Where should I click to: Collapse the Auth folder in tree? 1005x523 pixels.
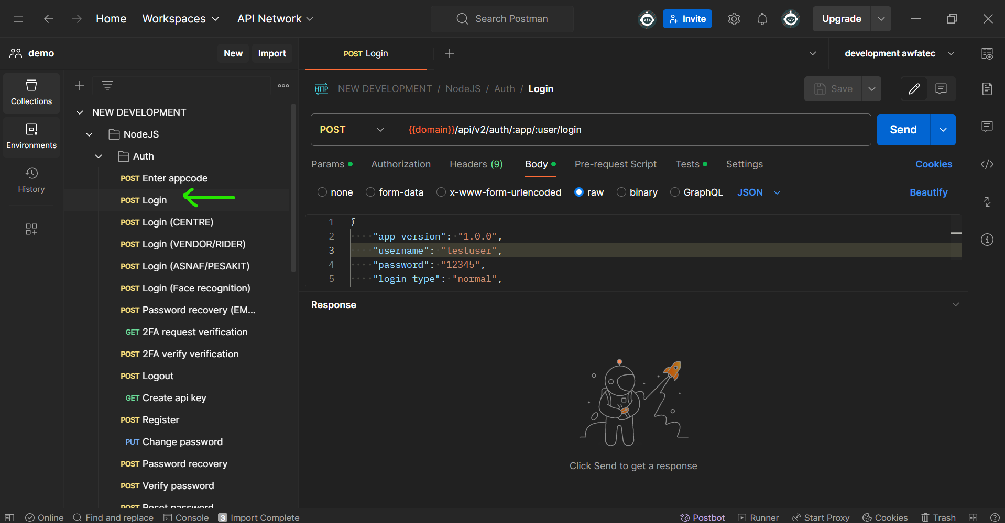(x=99, y=156)
